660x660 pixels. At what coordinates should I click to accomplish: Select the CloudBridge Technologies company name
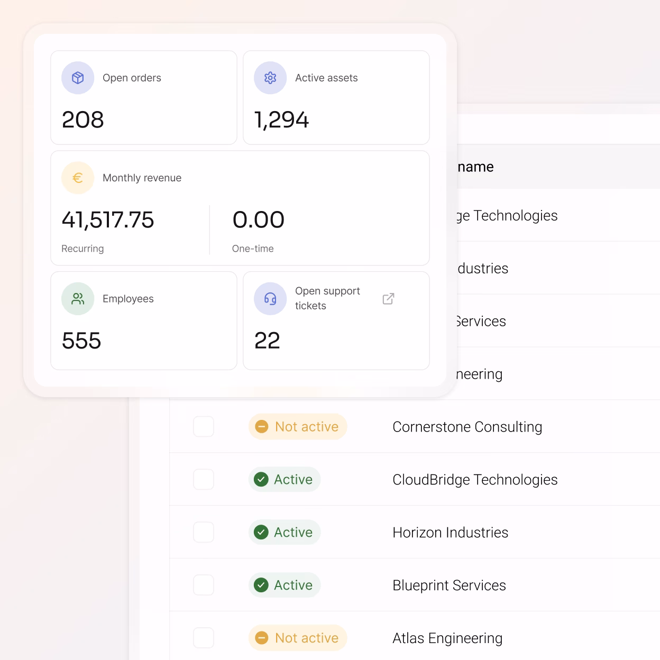[475, 480]
